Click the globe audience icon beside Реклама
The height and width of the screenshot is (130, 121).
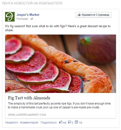(32, 19)
